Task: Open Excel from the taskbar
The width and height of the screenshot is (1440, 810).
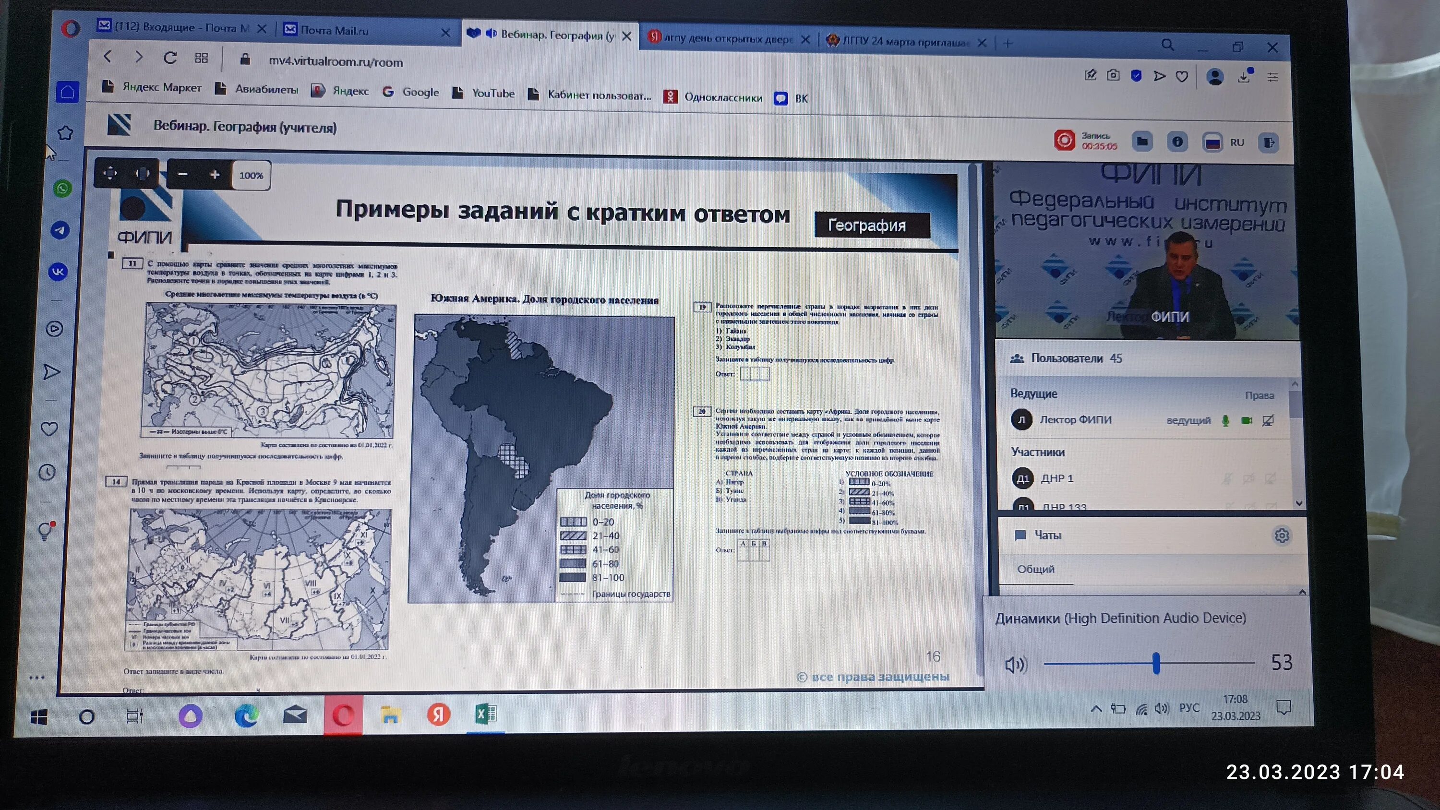Action: click(485, 715)
